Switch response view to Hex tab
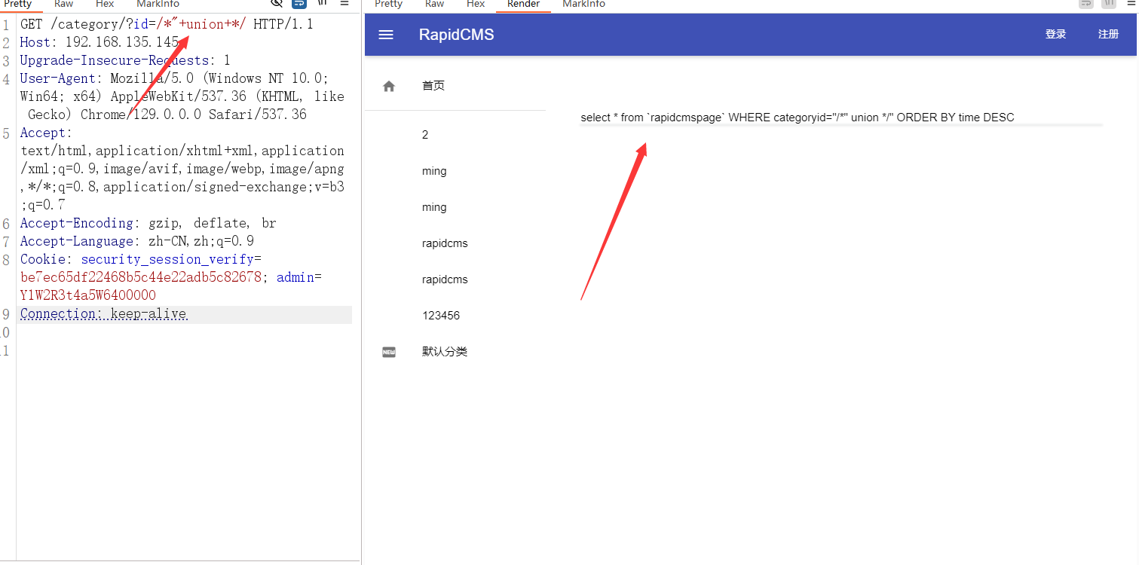 click(476, 4)
